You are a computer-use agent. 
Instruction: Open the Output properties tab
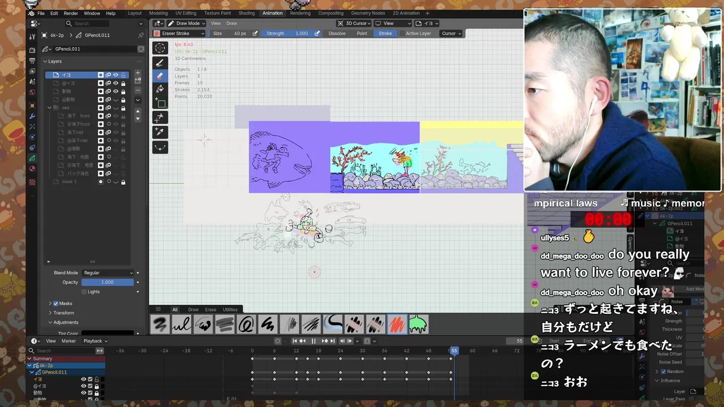click(32, 60)
